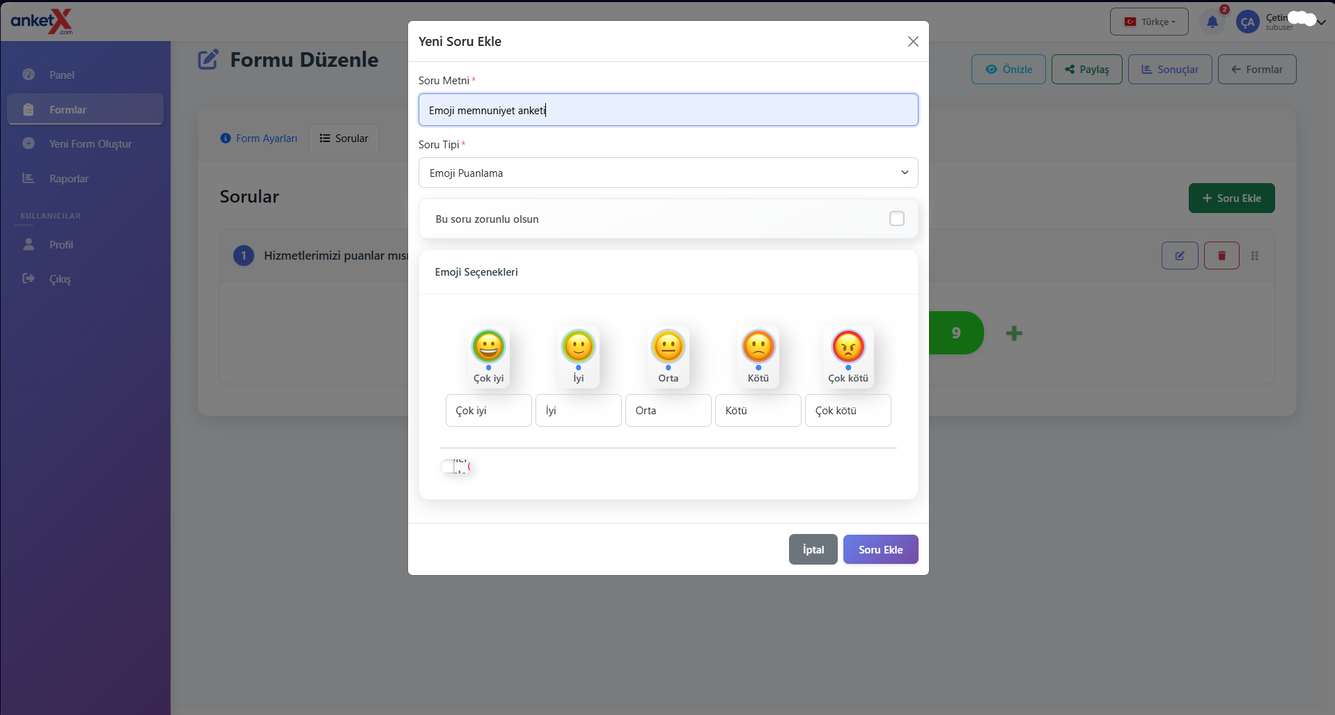The image size is (1335, 715).
Task: Enable 'Bu soru zorunlu olsun' checkbox
Action: 896,219
